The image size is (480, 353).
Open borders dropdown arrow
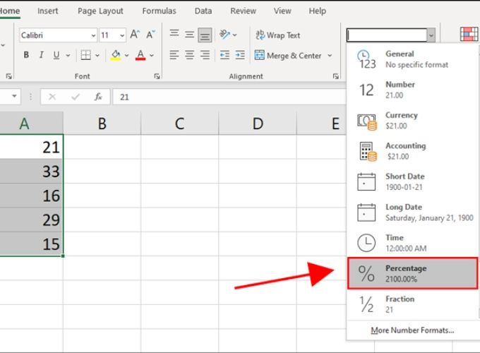click(97, 55)
